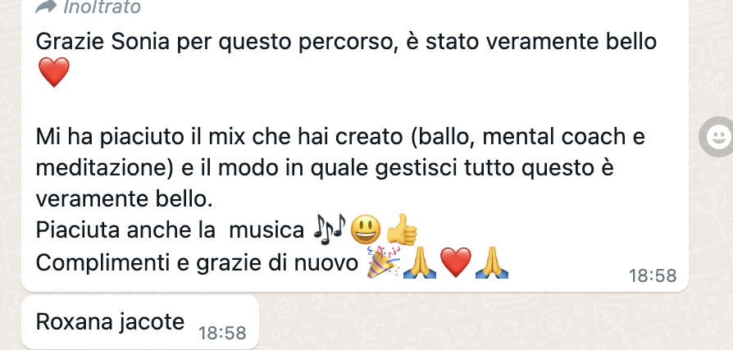Viewport: 733px width, 350px height.
Task: Click the last folded hands emoji
Action: pyautogui.click(x=492, y=262)
